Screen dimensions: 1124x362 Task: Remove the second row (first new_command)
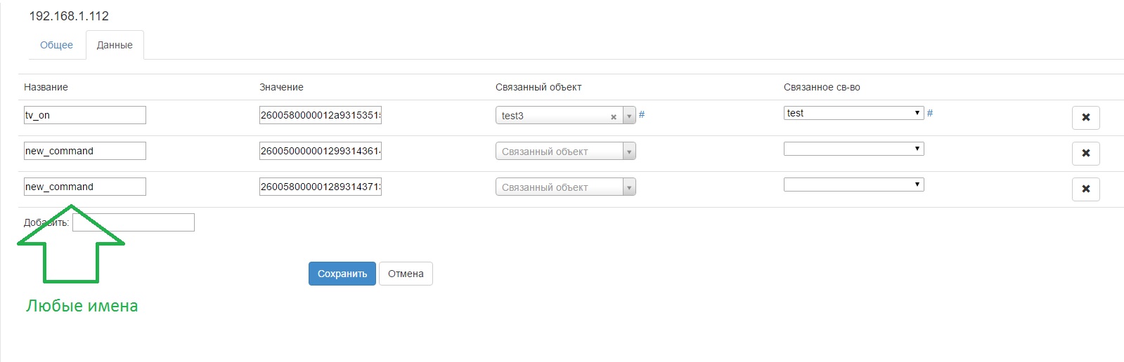[1085, 153]
